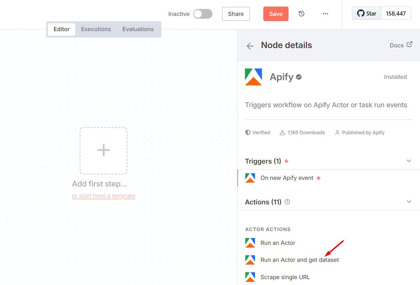This screenshot has width=420, height=285.
Task: Select the Editor tab
Action: click(62, 29)
